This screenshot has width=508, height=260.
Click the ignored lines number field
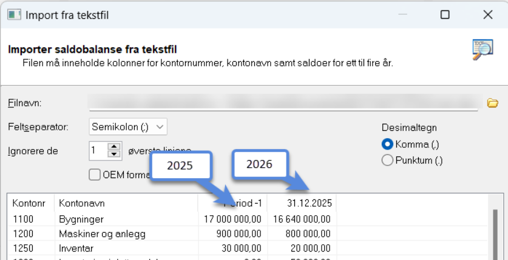point(98,150)
